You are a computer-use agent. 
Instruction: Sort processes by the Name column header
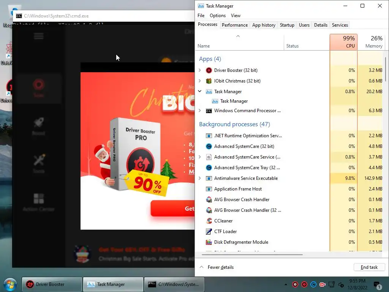click(x=240, y=42)
